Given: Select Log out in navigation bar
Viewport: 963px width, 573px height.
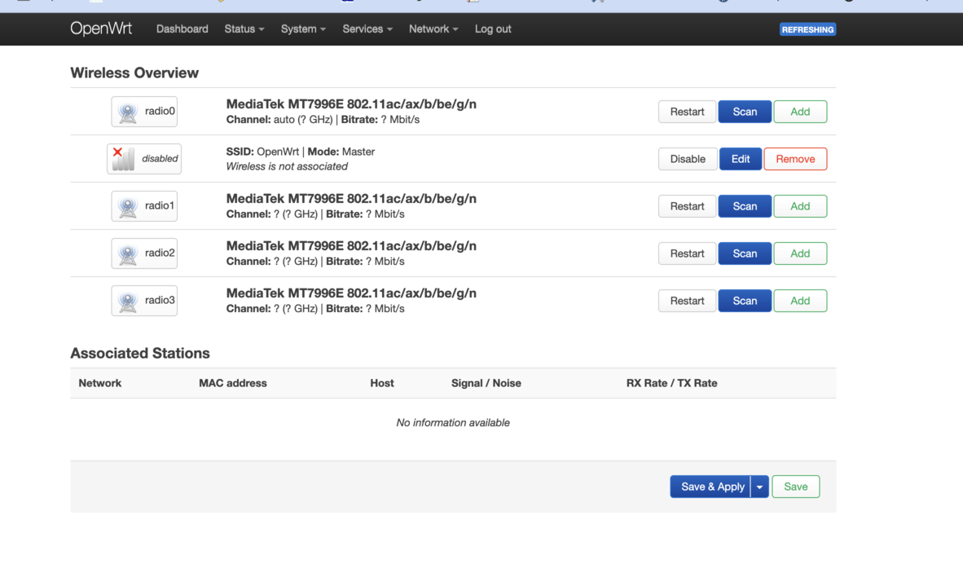Looking at the screenshot, I should coord(493,29).
